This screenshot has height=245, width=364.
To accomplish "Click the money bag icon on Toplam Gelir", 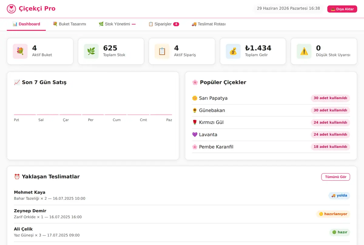I will (x=233, y=51).
